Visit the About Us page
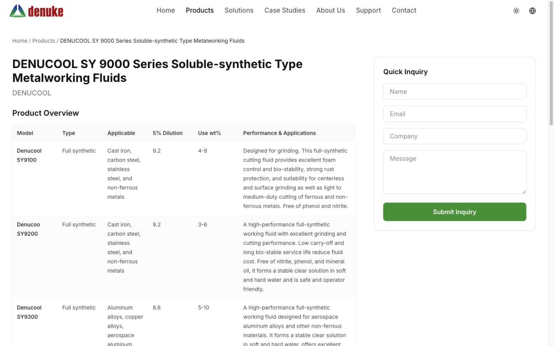Image resolution: width=554 pixels, height=346 pixels. pyautogui.click(x=330, y=10)
